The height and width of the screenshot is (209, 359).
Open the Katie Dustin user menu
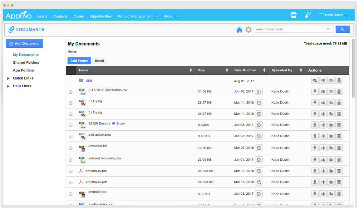click(x=334, y=15)
